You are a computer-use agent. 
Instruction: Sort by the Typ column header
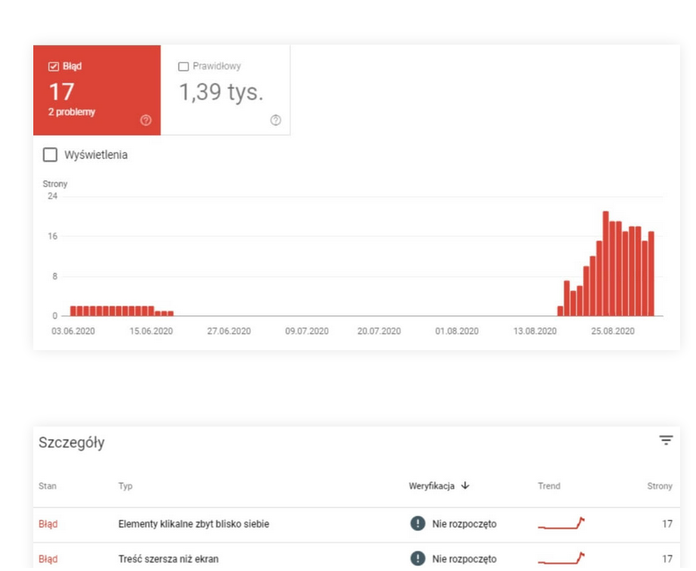(x=126, y=486)
